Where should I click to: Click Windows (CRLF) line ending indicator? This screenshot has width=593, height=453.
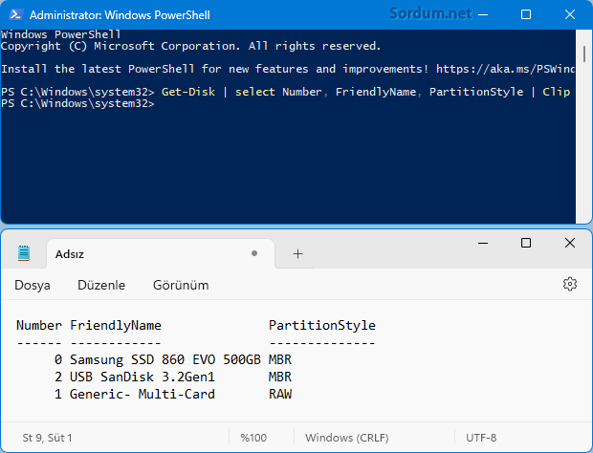point(347,438)
